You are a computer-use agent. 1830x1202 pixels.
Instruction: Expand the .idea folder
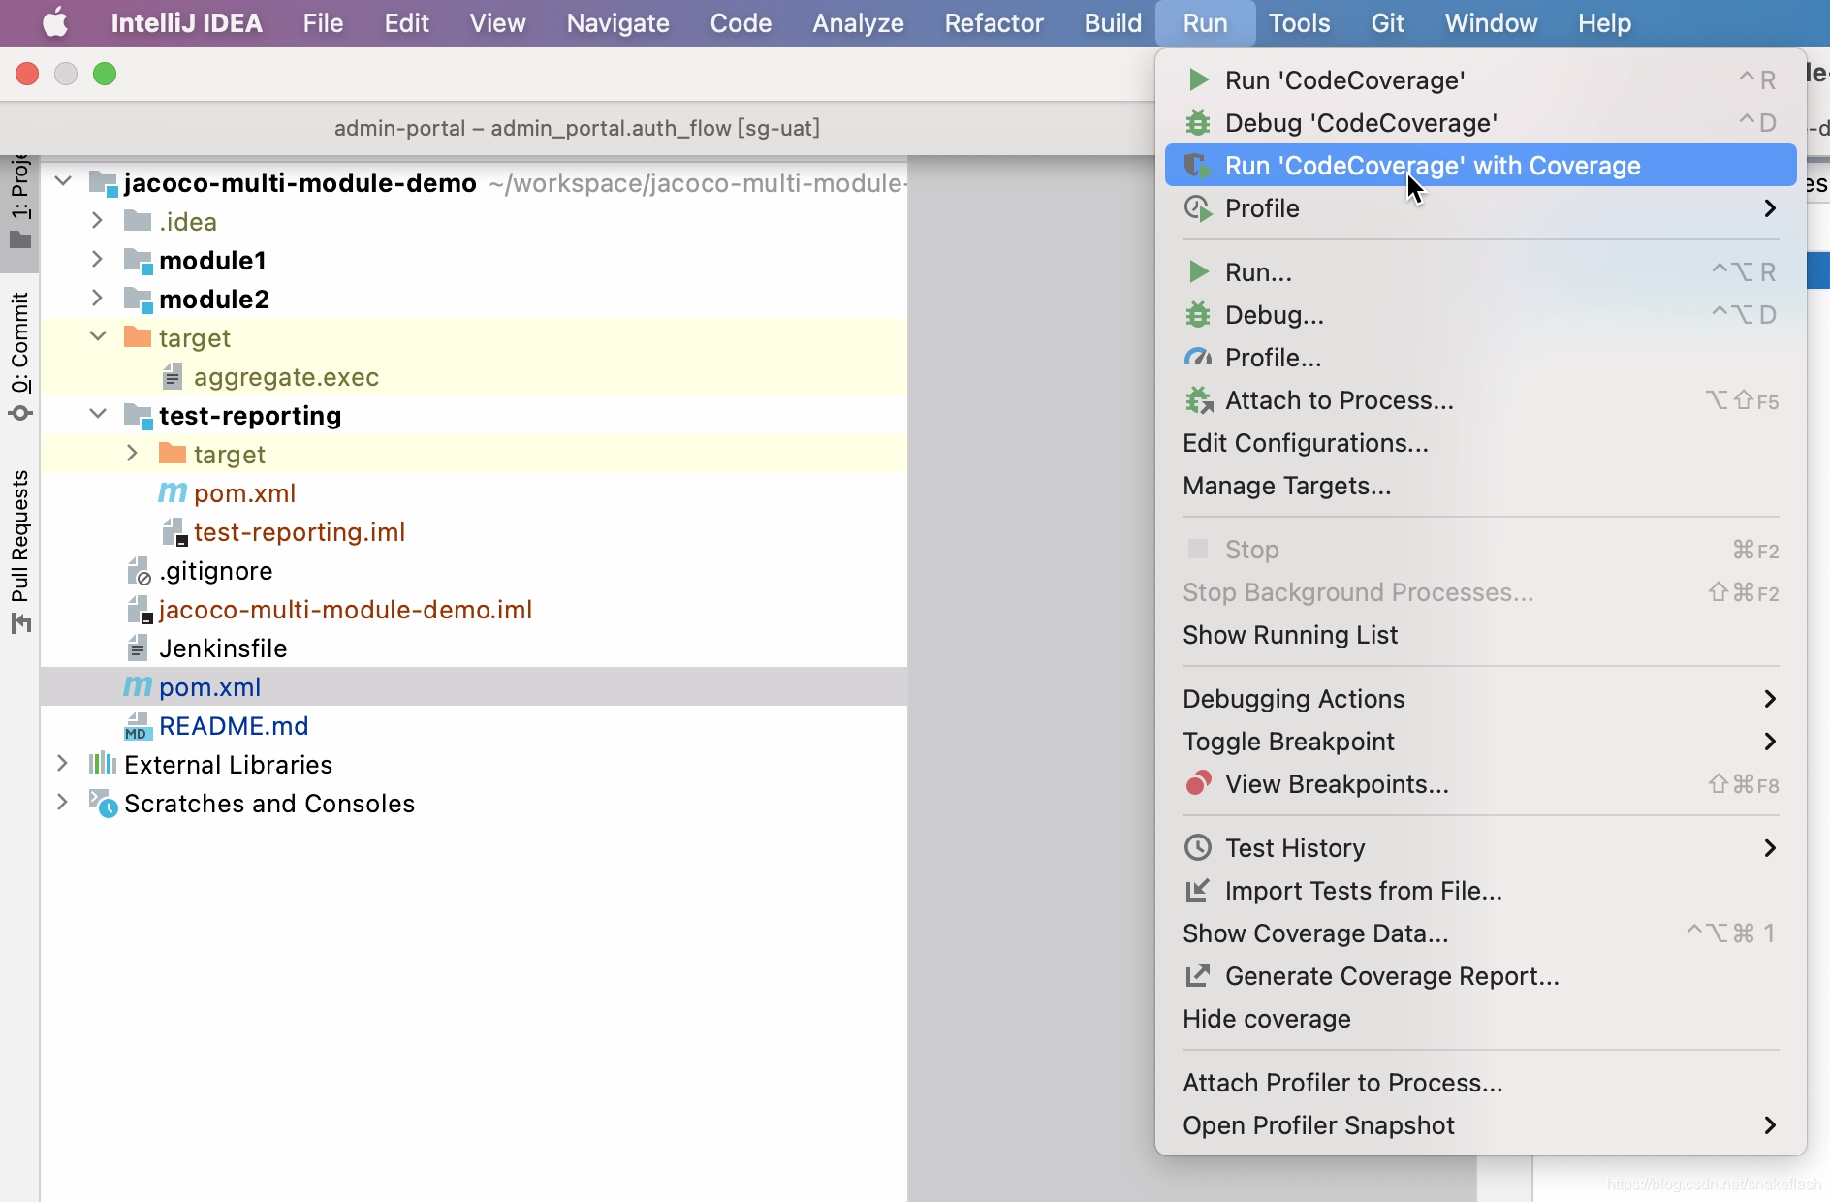97,221
